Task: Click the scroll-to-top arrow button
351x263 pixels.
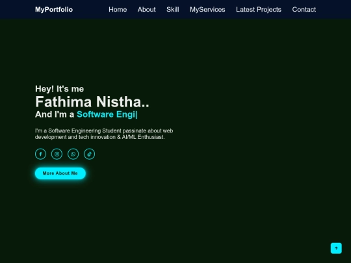Action: [x=336, y=248]
